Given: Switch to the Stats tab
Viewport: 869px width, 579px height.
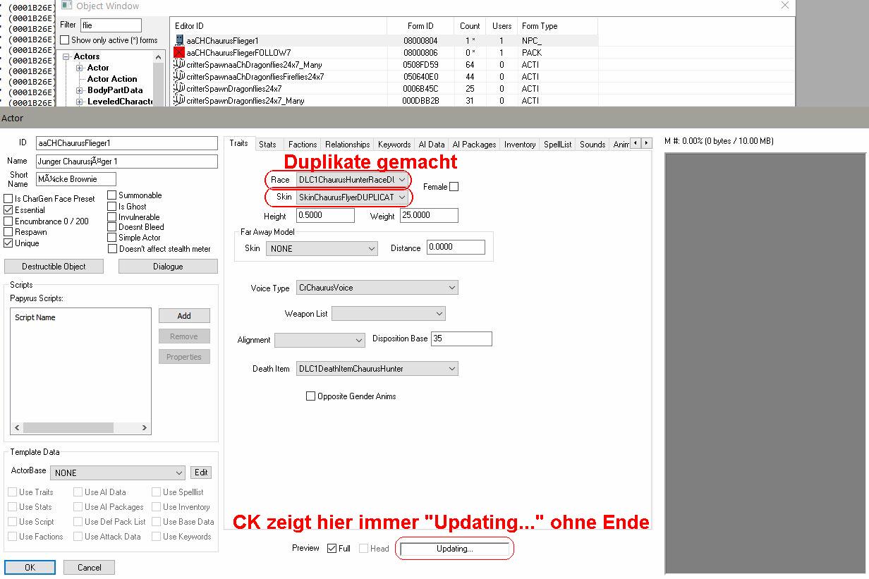Looking at the screenshot, I should 267,145.
